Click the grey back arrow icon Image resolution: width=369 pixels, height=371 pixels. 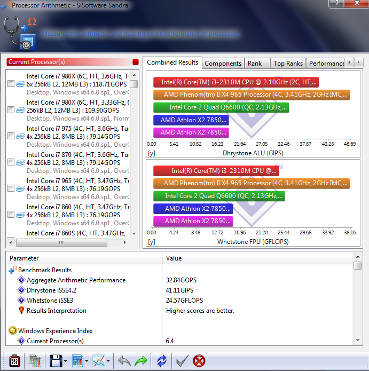[x=124, y=361]
